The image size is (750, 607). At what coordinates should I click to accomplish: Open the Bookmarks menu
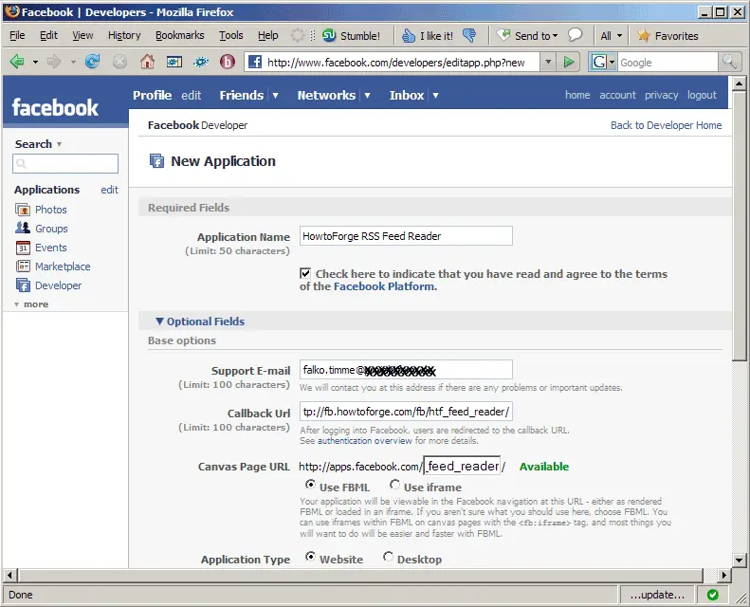tap(180, 35)
